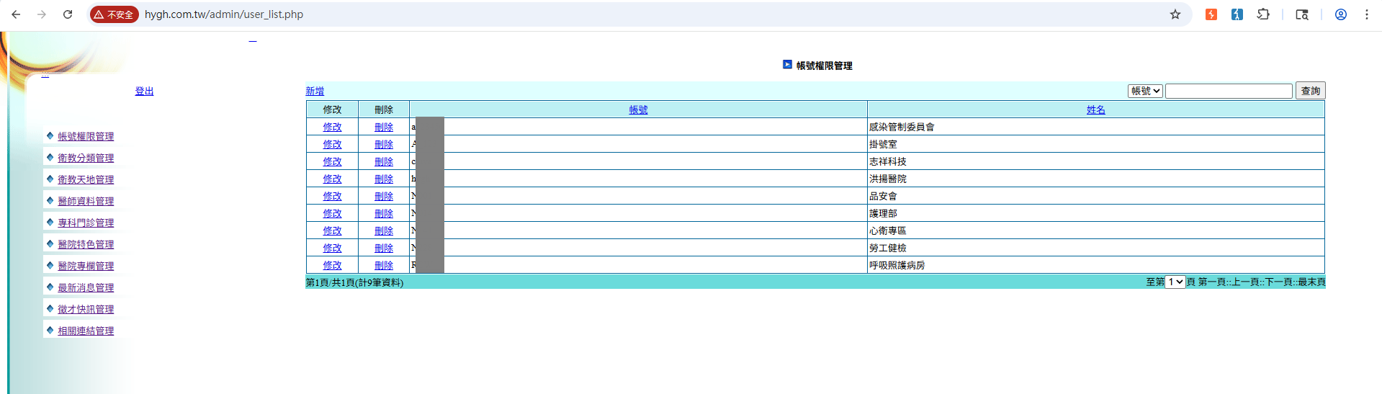Viewport: 1382px width, 394px height.
Task: Go forward in browser history
Action: point(42,14)
